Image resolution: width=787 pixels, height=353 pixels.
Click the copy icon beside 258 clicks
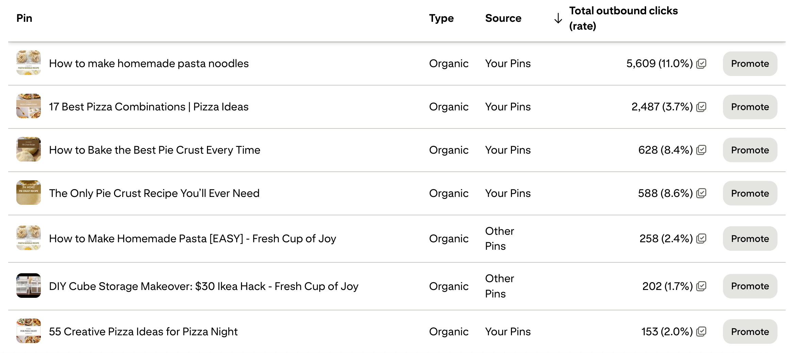702,239
